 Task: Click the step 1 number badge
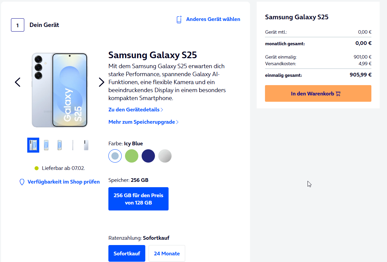click(x=18, y=25)
